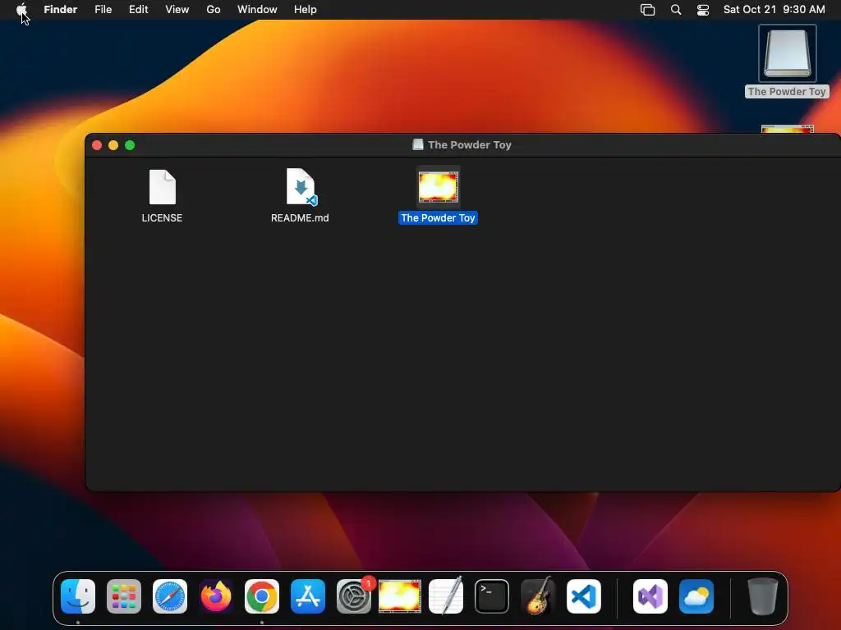Open the Apple menu
The width and height of the screenshot is (841, 630).
(21, 10)
